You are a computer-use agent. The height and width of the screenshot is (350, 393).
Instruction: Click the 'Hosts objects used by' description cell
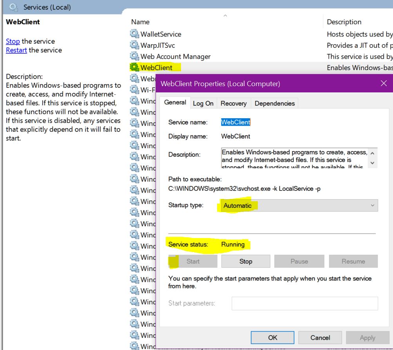[x=359, y=34]
